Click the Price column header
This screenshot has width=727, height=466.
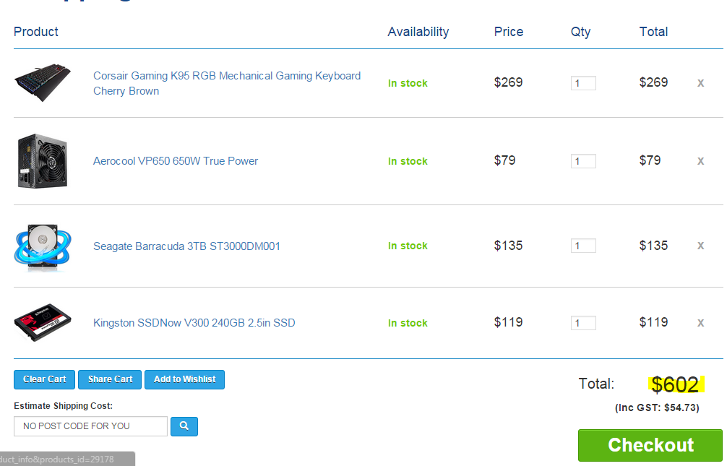(509, 32)
